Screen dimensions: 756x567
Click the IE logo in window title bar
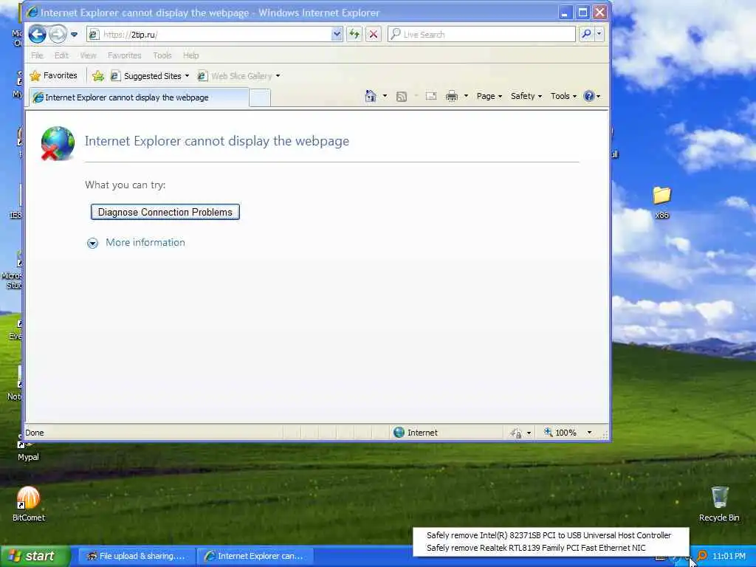(32, 13)
